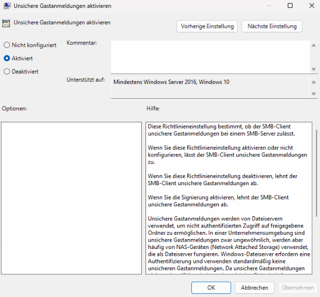
Task: Click inside the Kommentar text box
Action: [210, 56]
